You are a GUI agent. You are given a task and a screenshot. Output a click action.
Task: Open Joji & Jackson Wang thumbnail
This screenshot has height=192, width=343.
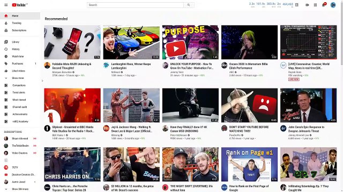(x=131, y=105)
